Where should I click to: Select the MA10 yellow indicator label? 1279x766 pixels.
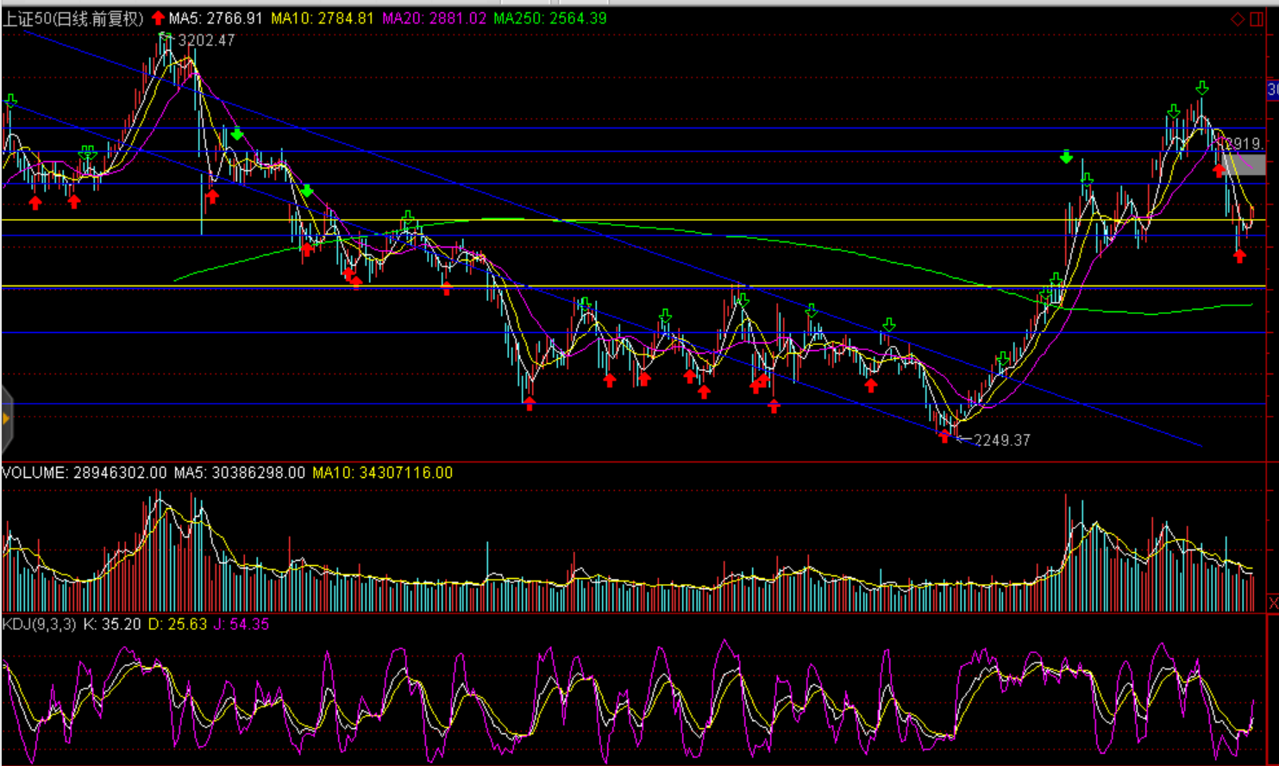tap(322, 18)
